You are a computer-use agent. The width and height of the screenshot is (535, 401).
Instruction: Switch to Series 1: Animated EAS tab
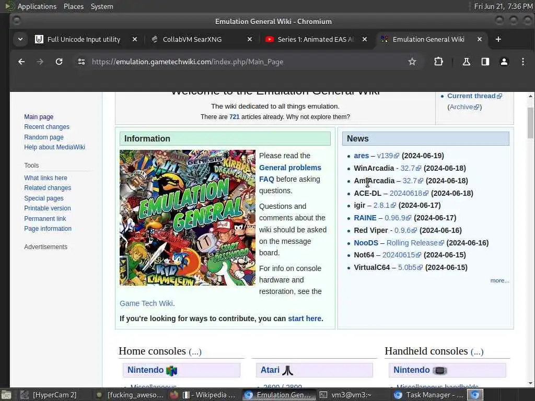(x=316, y=39)
